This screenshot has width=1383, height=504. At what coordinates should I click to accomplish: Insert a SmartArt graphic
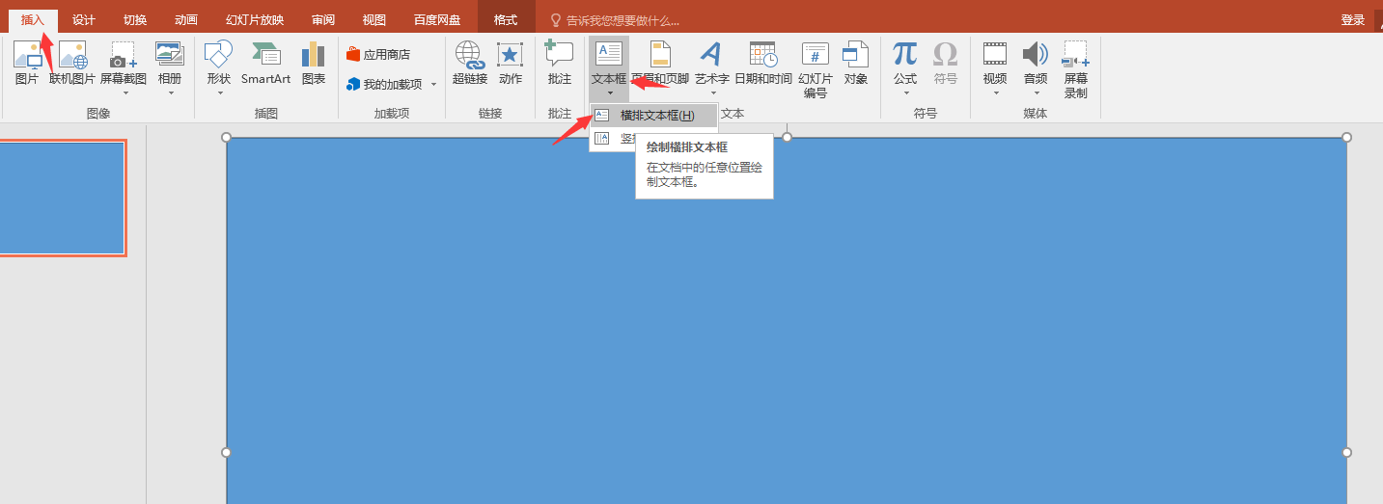point(265,64)
